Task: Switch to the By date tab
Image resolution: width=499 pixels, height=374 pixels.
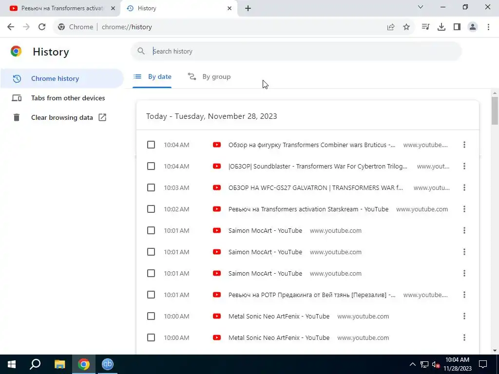Action: (x=152, y=76)
